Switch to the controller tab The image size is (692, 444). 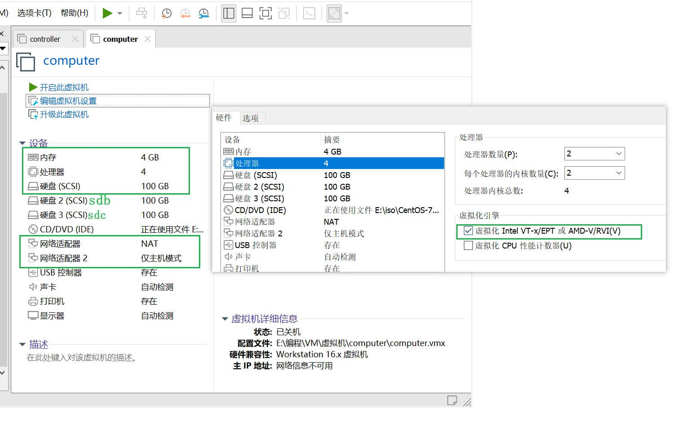pos(45,39)
